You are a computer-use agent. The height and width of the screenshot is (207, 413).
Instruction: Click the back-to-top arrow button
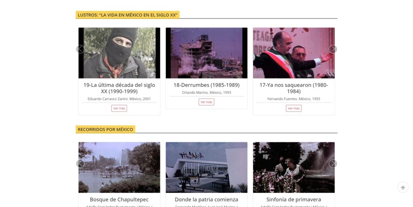403,188
